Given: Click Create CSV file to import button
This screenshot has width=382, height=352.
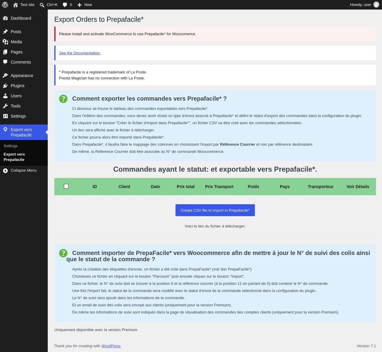Looking at the screenshot, I should (x=215, y=210).
